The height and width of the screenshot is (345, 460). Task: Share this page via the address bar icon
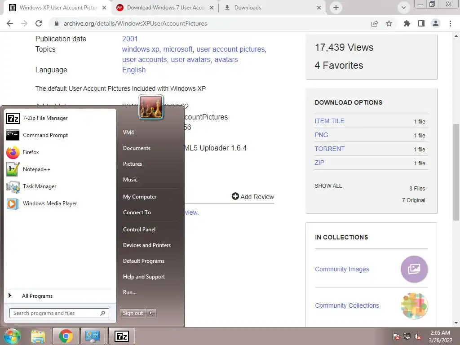point(375,23)
